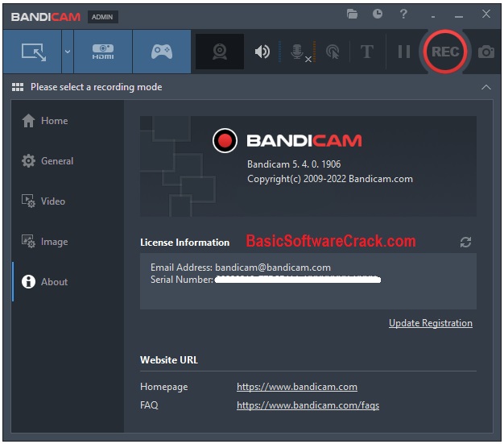
Task: Open the General settings tab
Action: (48, 161)
